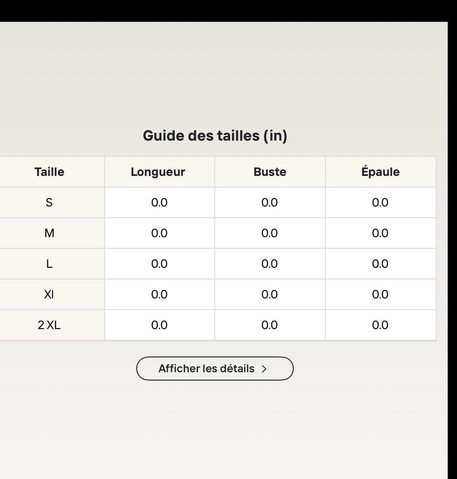Click the S size row label
Image resolution: width=457 pixels, height=479 pixels.
pyautogui.click(x=49, y=202)
